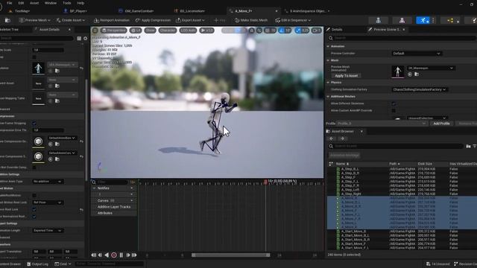Open viewport options hamburger menu

click(95, 31)
